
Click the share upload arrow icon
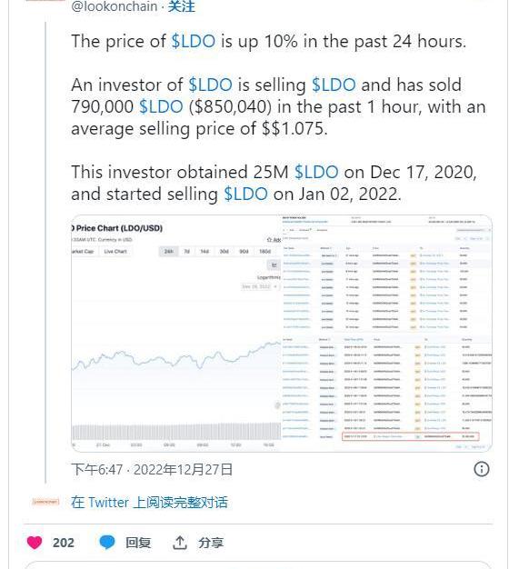(x=180, y=543)
